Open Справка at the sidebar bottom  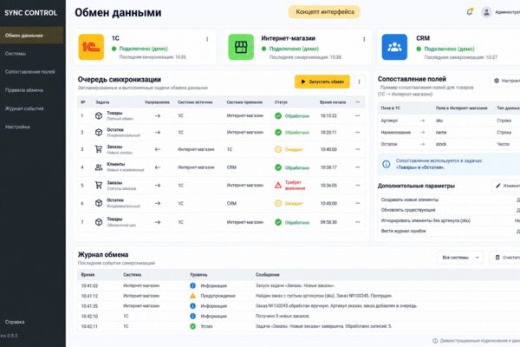tap(15, 322)
